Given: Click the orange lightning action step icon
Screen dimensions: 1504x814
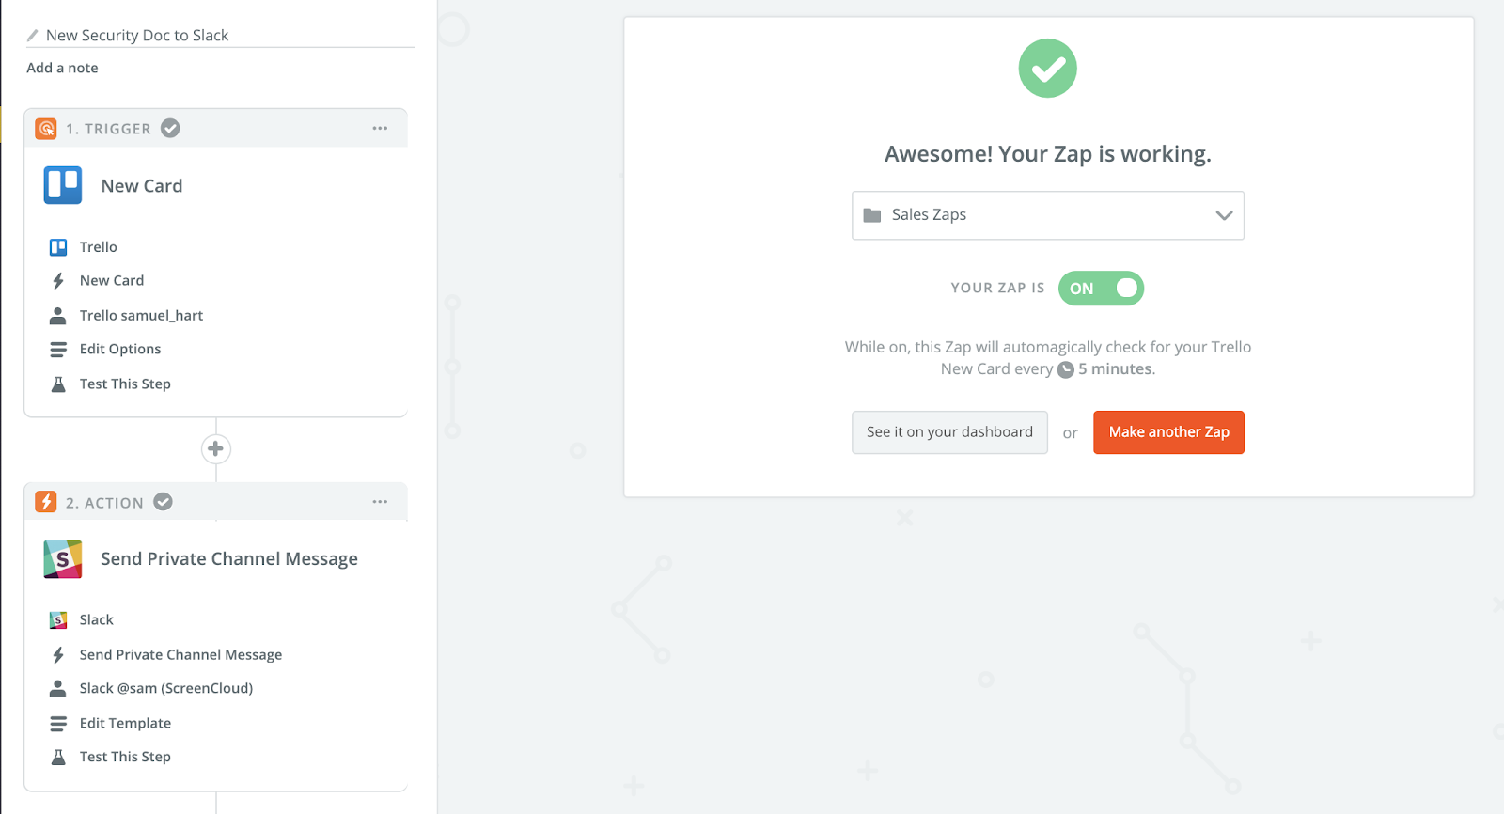Looking at the screenshot, I should [46, 502].
